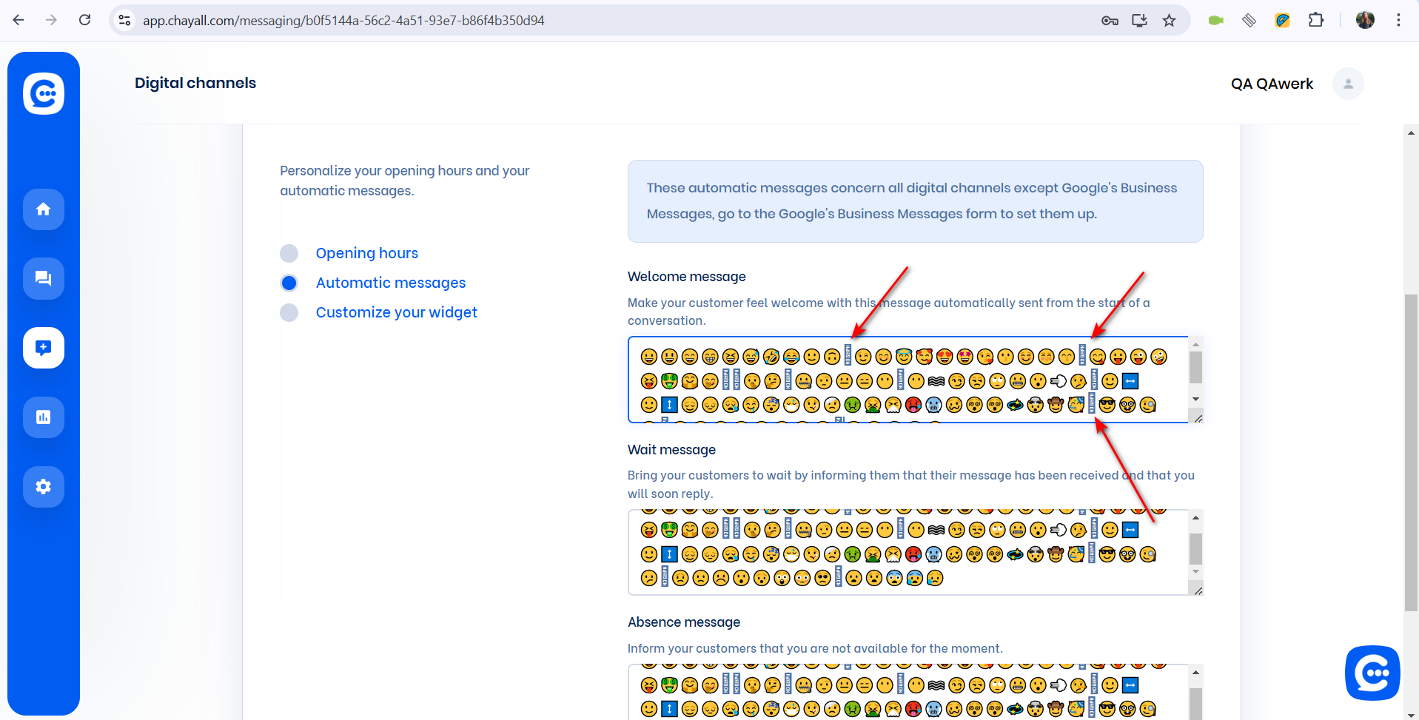The image size is (1419, 720).
Task: Select the digital channels sidebar icon
Action: (x=44, y=348)
